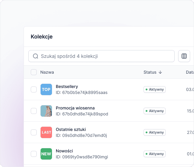Click the NEW badge for Nowości
Image resolution: width=194 pixels, height=167 pixels.
46,154
